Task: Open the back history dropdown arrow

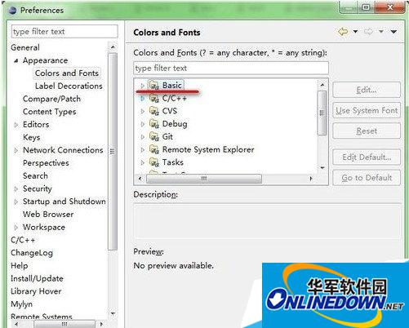Action: click(355, 32)
